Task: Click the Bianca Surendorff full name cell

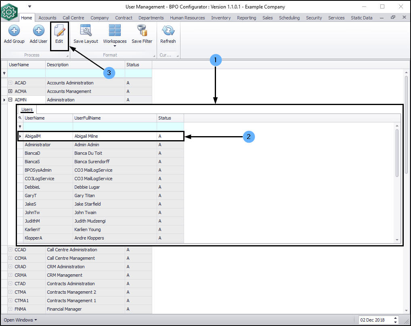Action: click(x=115, y=162)
